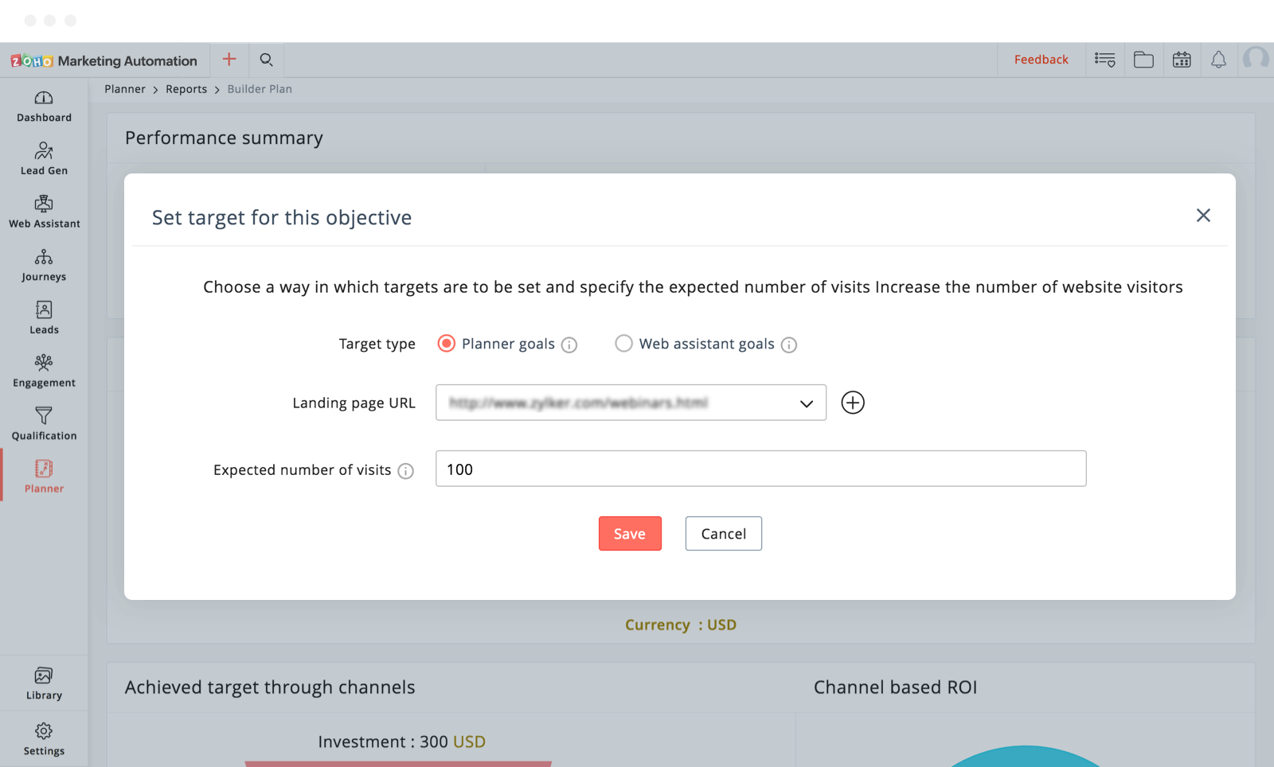This screenshot has width=1274, height=767.
Task: Click the Feedback link
Action: coord(1041,60)
